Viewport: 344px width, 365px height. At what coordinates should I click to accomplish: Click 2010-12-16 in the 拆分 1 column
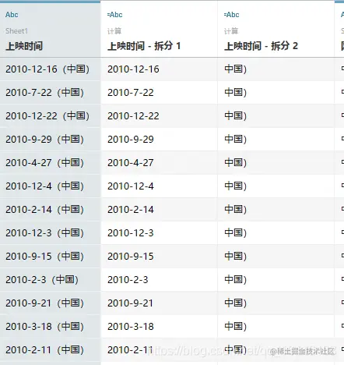click(x=133, y=69)
